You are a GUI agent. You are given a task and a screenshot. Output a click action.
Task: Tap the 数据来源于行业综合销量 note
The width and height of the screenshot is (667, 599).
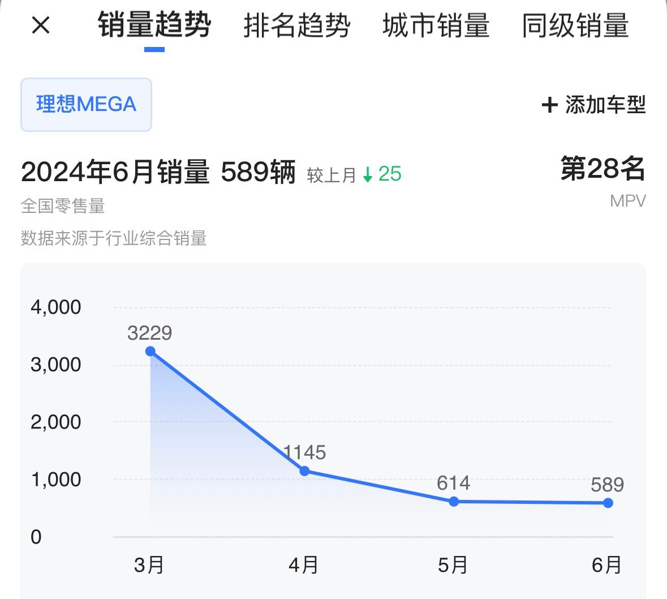click(114, 238)
